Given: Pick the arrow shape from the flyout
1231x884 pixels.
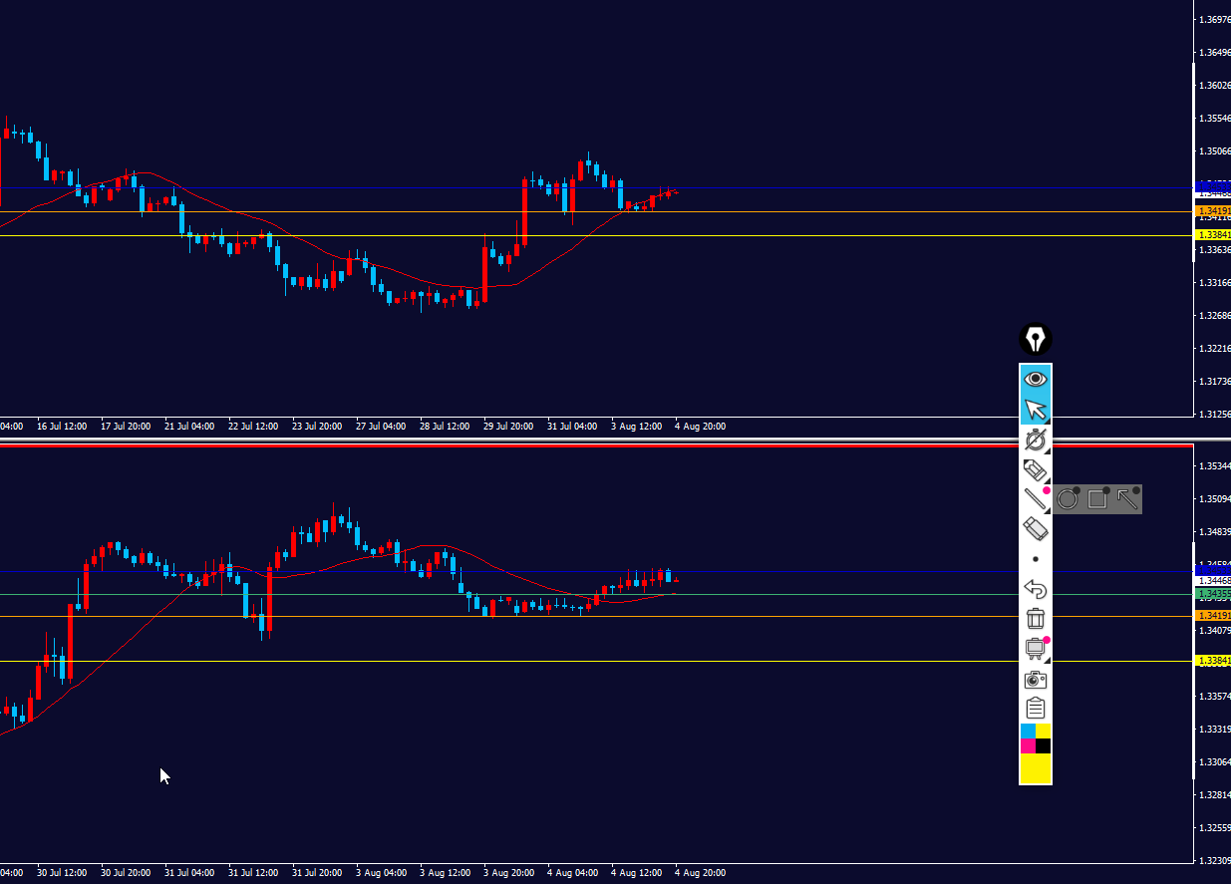Looking at the screenshot, I should [x=1127, y=498].
